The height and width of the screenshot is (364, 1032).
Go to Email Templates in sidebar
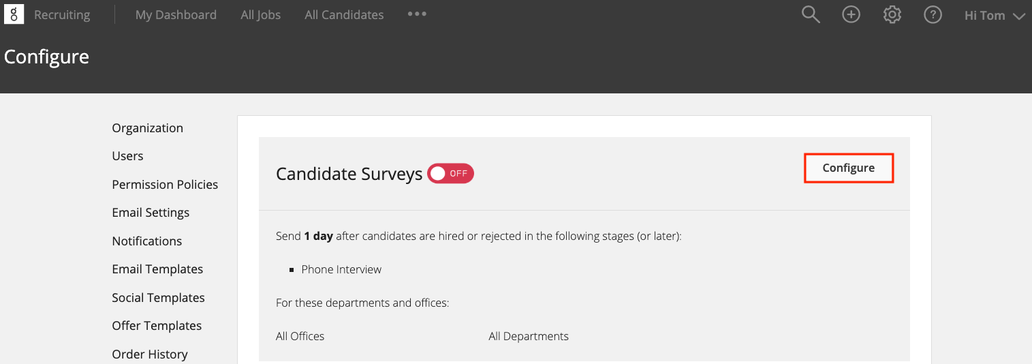pyautogui.click(x=157, y=269)
